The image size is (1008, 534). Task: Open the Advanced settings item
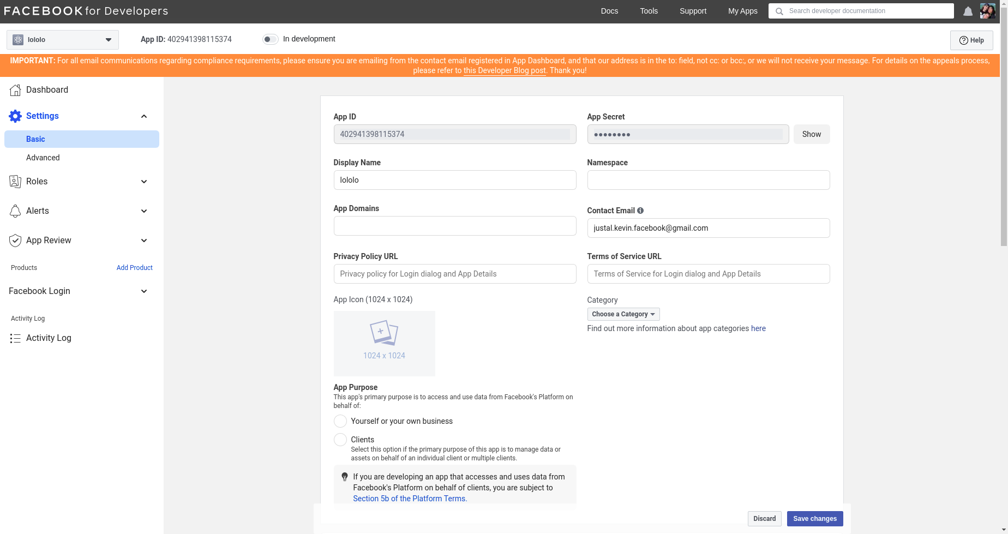(43, 158)
